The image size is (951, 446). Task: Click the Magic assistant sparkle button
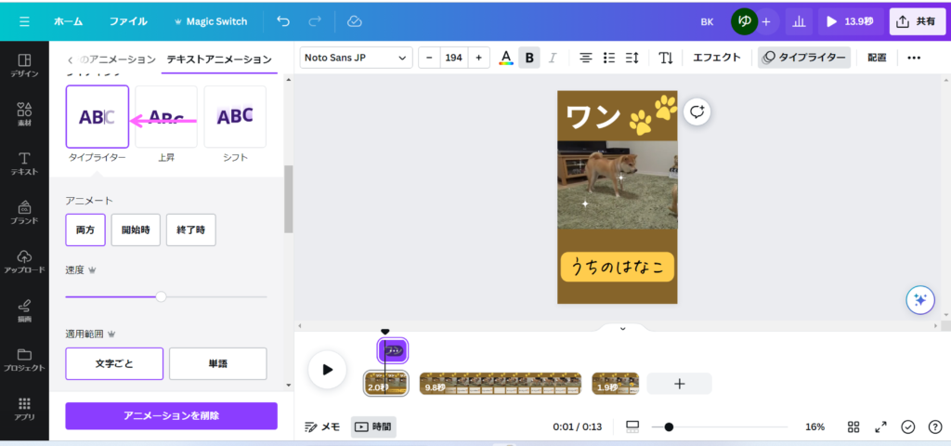click(x=919, y=299)
